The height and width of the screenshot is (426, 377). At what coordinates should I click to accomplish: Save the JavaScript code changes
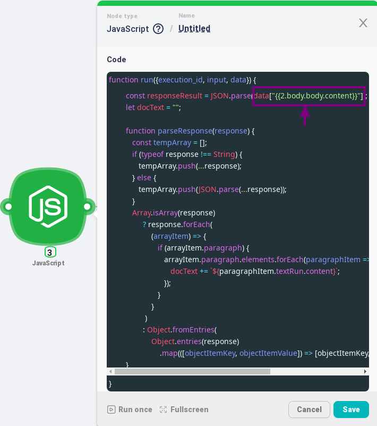pos(351,410)
